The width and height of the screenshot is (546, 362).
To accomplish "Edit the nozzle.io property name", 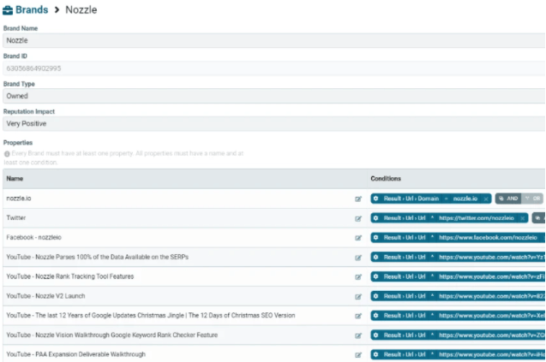I will point(358,199).
